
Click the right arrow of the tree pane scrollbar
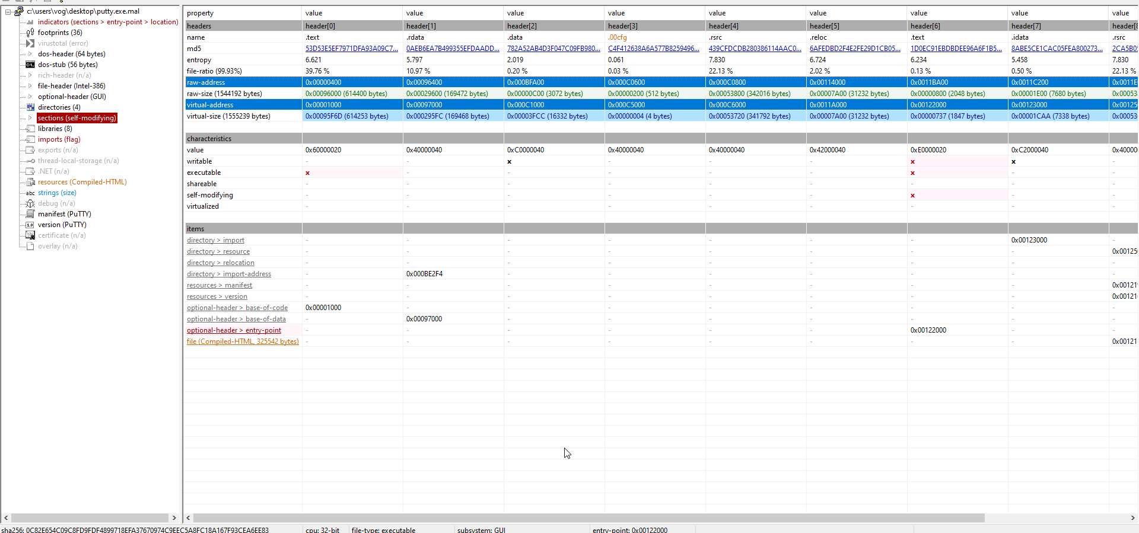click(174, 518)
